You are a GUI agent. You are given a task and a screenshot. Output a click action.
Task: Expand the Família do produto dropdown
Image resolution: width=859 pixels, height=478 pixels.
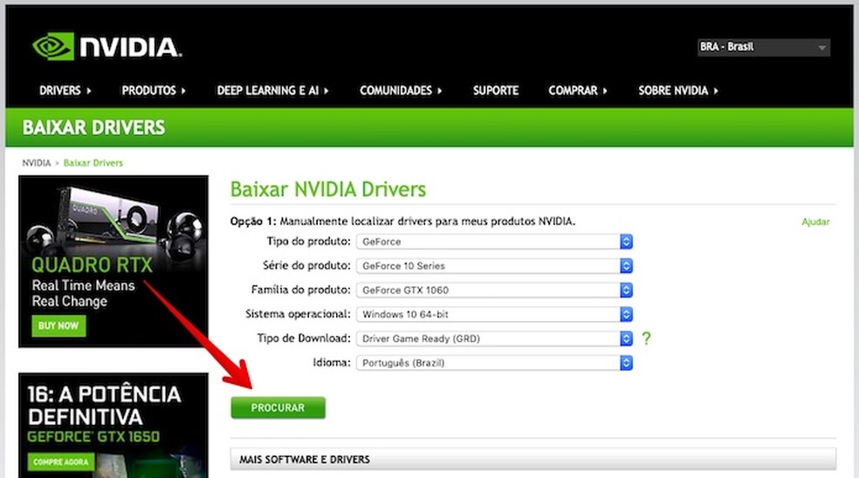tap(493, 290)
